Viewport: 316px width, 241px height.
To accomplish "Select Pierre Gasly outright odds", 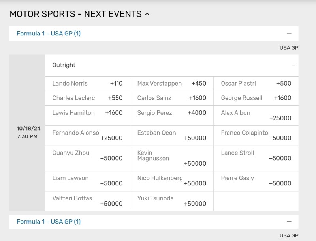I will tap(256, 181).
